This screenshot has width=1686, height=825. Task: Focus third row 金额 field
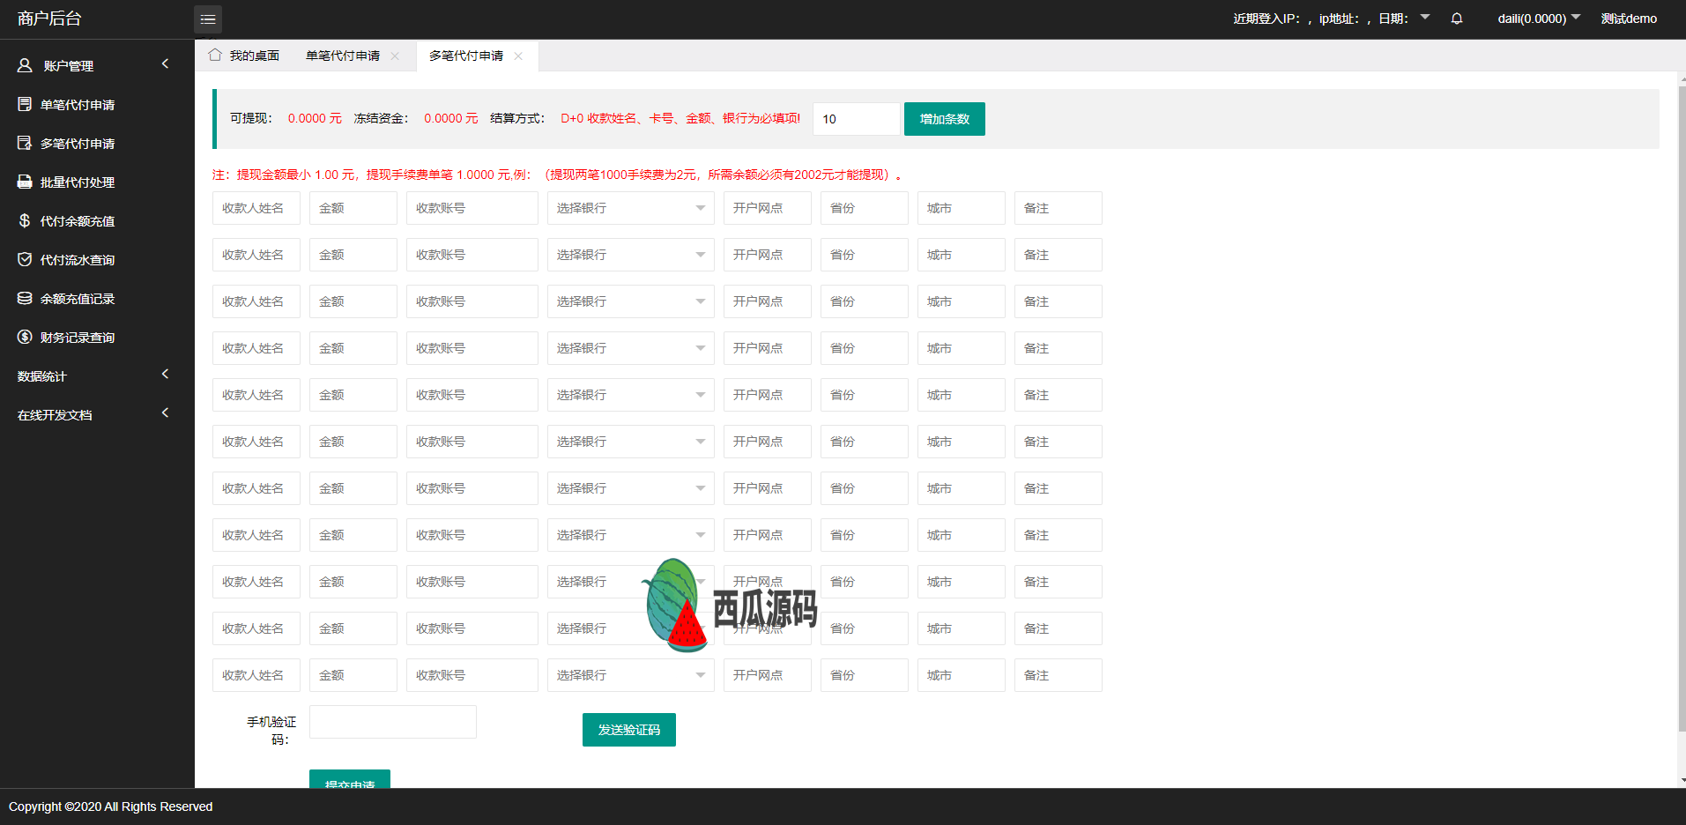pyautogui.click(x=353, y=301)
